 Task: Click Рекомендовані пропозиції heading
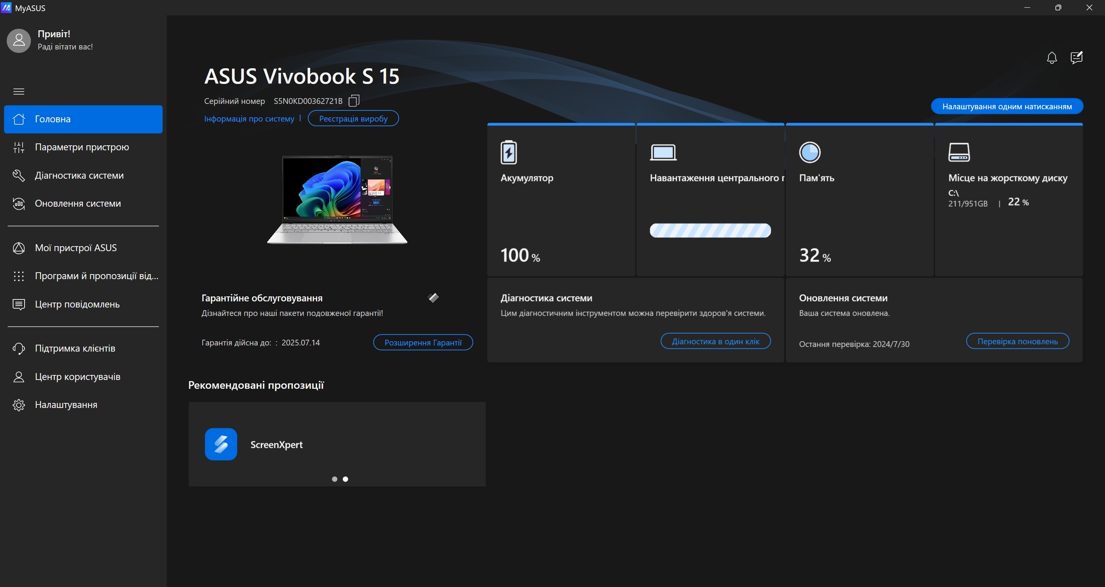256,385
